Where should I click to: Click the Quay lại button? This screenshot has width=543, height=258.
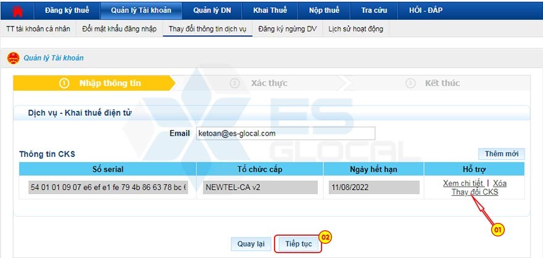(251, 244)
